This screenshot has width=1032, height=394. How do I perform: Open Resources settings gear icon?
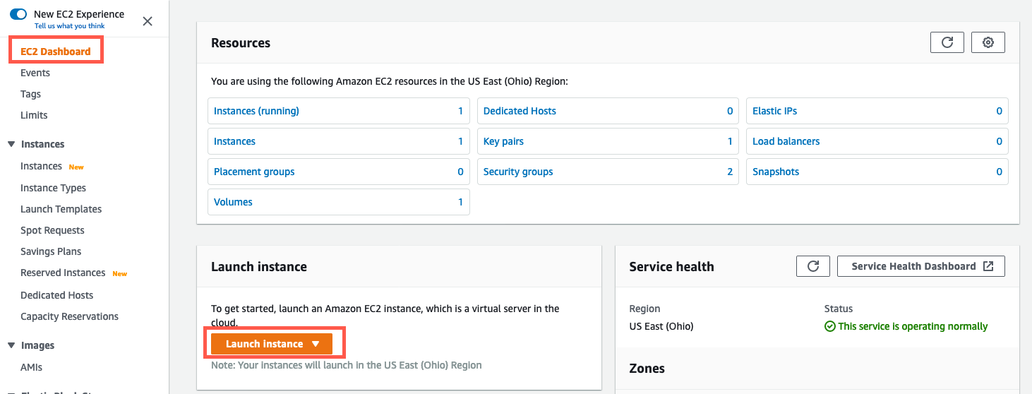pyautogui.click(x=988, y=42)
